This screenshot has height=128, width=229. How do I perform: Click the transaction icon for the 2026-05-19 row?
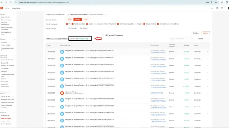tap(62, 121)
